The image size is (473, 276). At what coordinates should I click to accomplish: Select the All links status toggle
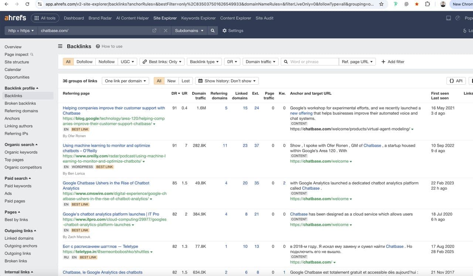click(x=159, y=81)
